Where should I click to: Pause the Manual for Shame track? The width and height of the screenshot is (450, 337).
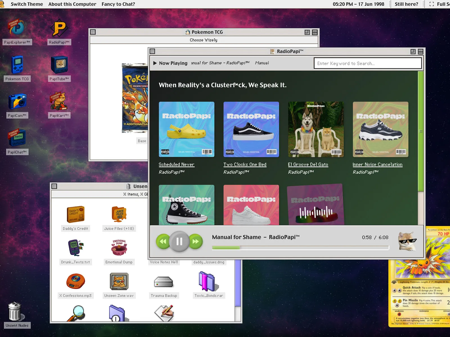pos(179,241)
